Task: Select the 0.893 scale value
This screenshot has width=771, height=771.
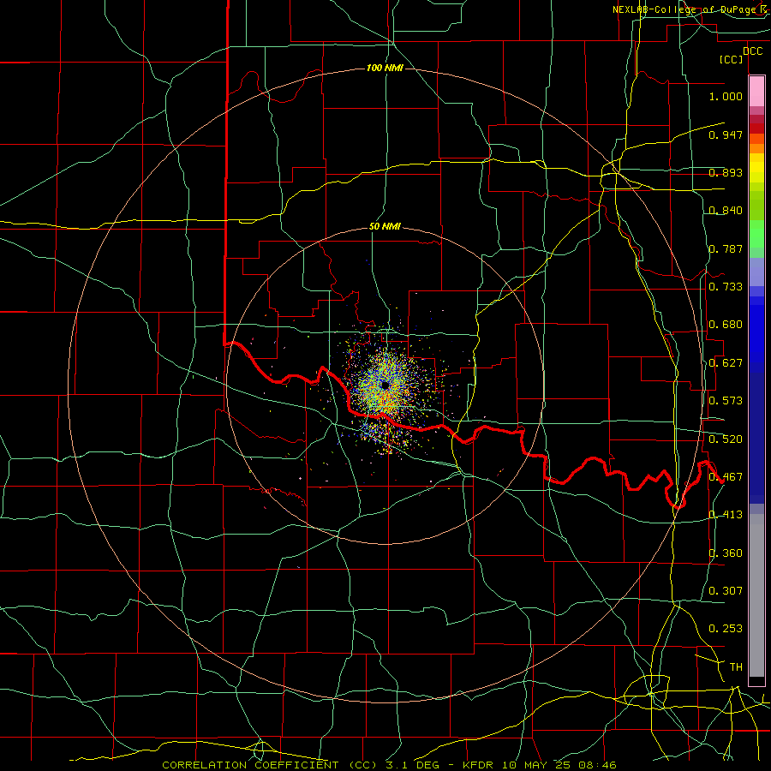Action: pyautogui.click(x=726, y=172)
